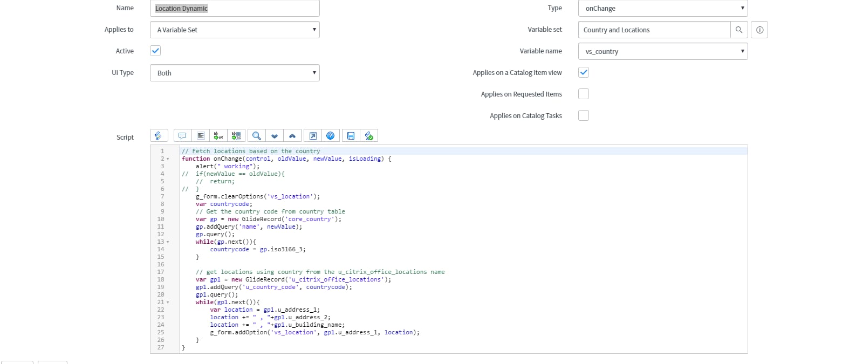Enable Applies on Requested Items checkbox
Screen dimensions: 856x364
tap(584, 94)
